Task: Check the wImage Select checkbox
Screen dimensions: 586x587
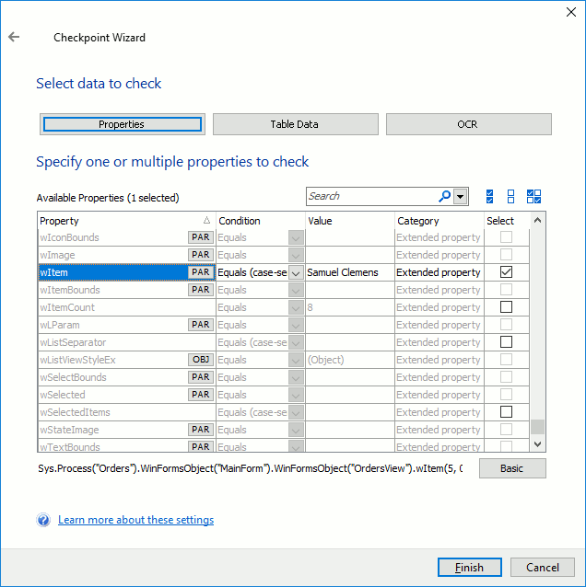Action: click(x=506, y=255)
